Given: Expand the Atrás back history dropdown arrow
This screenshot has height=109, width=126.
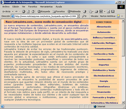Looking at the screenshot, I should pyautogui.click(x=13, y=12).
